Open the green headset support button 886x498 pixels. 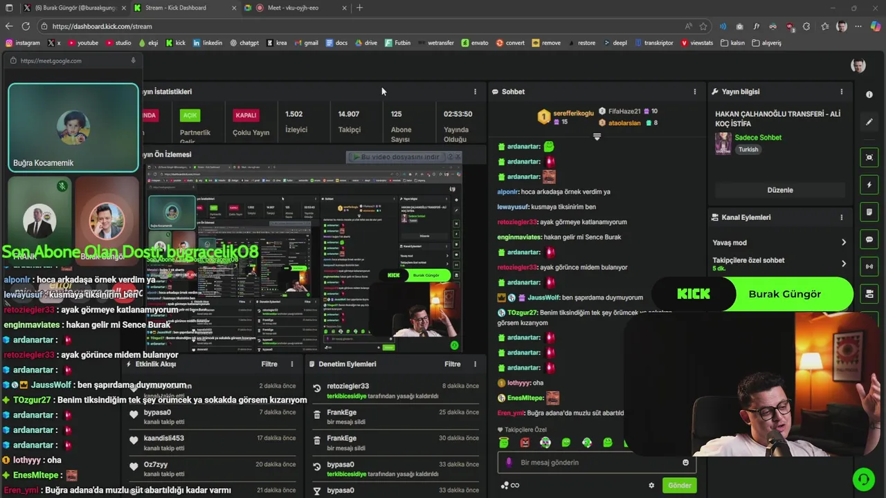point(863,479)
